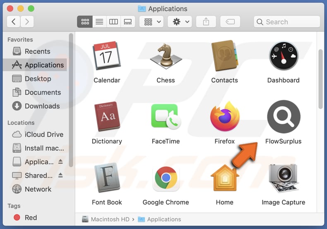The width and height of the screenshot is (327, 229).
Task: Eject the Shared... volume
Action: pyautogui.click(x=60, y=175)
